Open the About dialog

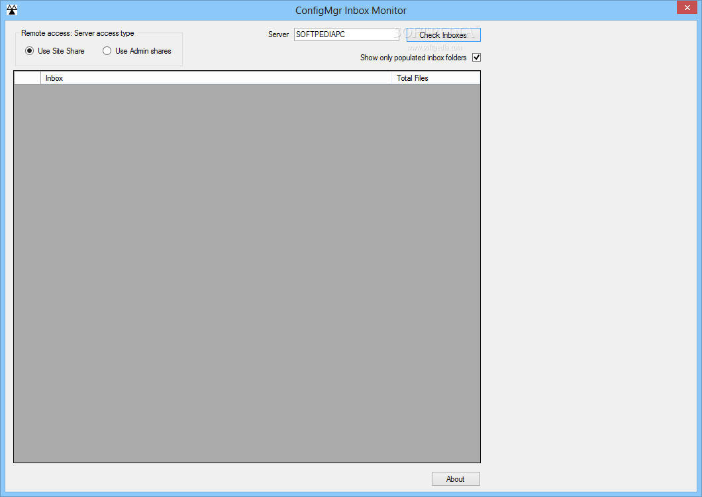coord(456,478)
